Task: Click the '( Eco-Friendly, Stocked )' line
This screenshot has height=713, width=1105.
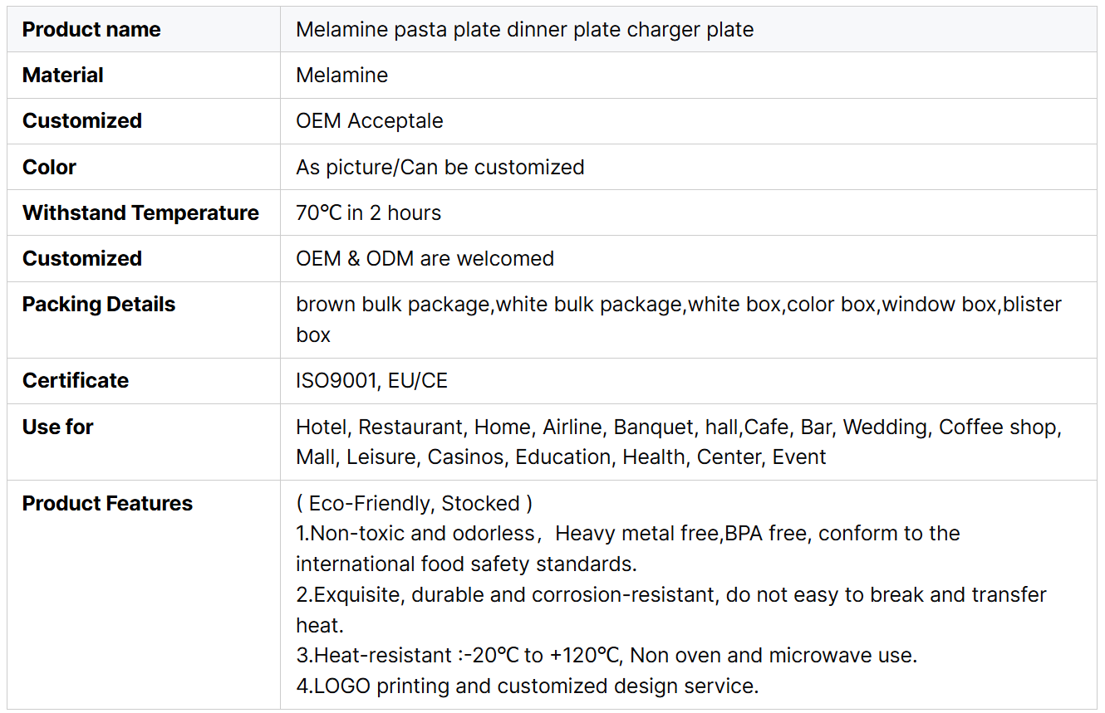Action: coord(414,504)
